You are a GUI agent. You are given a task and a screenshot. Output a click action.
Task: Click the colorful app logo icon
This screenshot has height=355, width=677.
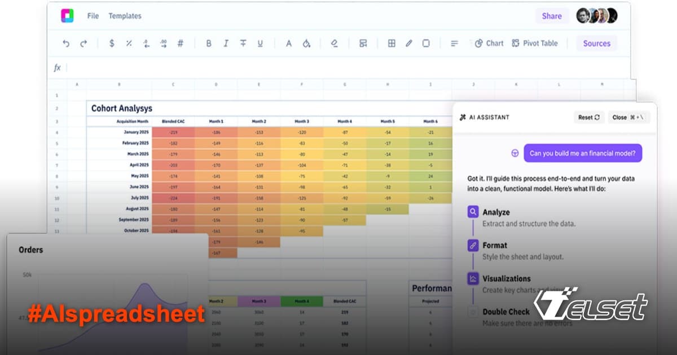point(68,16)
